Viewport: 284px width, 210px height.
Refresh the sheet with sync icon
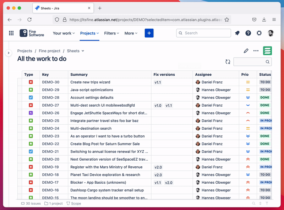tap(228, 62)
